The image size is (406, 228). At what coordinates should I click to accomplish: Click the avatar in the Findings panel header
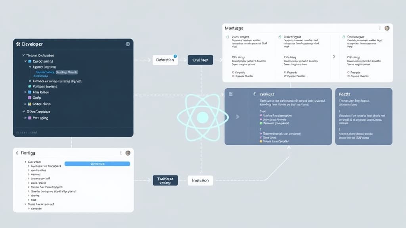click(128, 153)
